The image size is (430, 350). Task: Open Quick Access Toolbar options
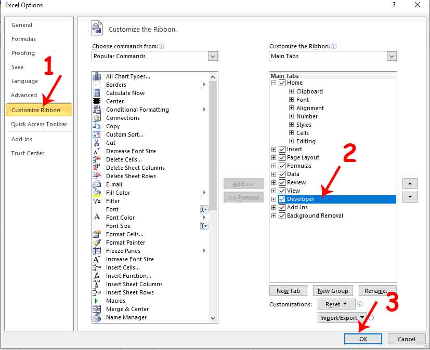pyautogui.click(x=39, y=124)
